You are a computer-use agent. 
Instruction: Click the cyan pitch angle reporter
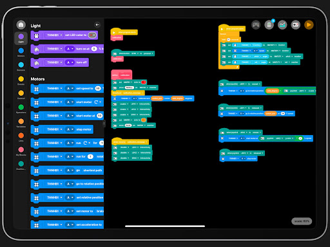251,57
